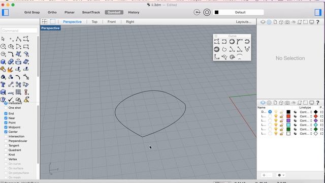Select the Perspective viewport tab
The image size is (325, 183).
[72, 22]
